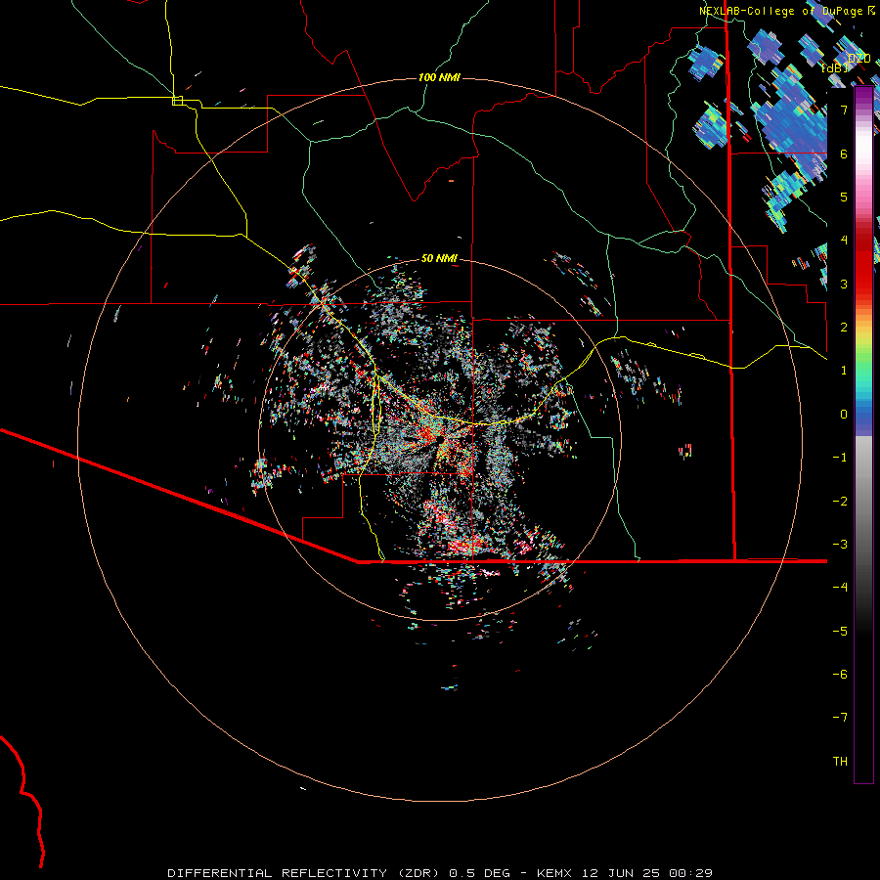Click the [dB] units label
This screenshot has width=880, height=880.
click(835, 67)
